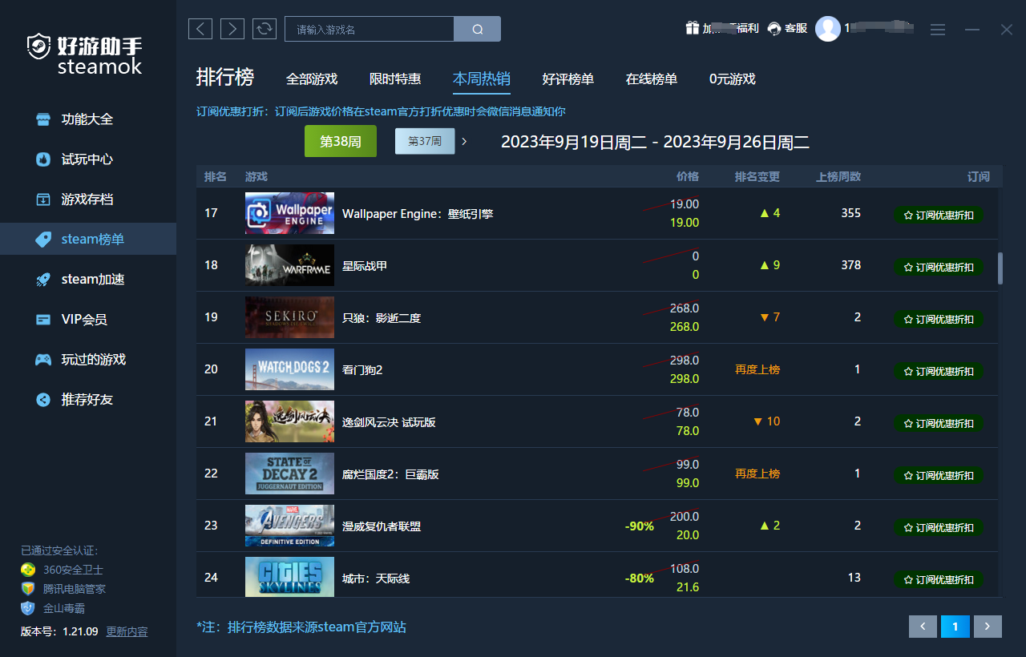Subscribe to discount for 漫威复仇者联盟
Image resolution: width=1026 pixels, height=657 pixels.
(x=939, y=527)
